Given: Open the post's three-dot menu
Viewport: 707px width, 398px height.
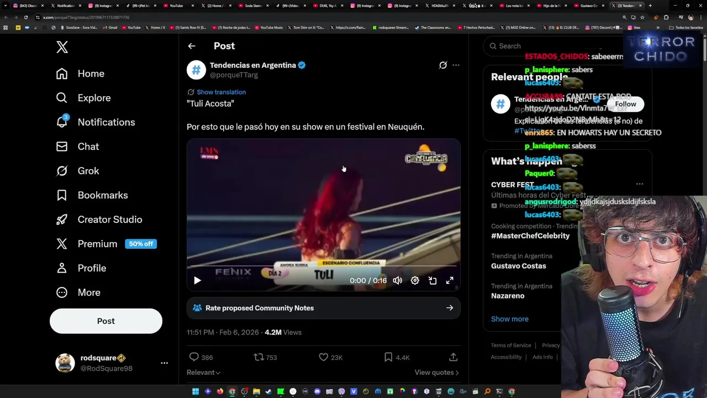Looking at the screenshot, I should (456, 65).
